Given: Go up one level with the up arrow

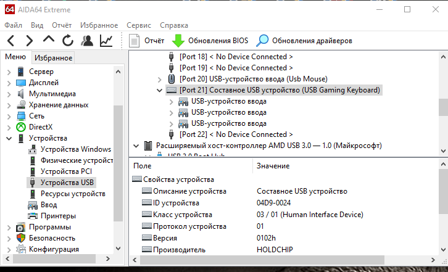Looking at the screenshot, I should (x=49, y=39).
